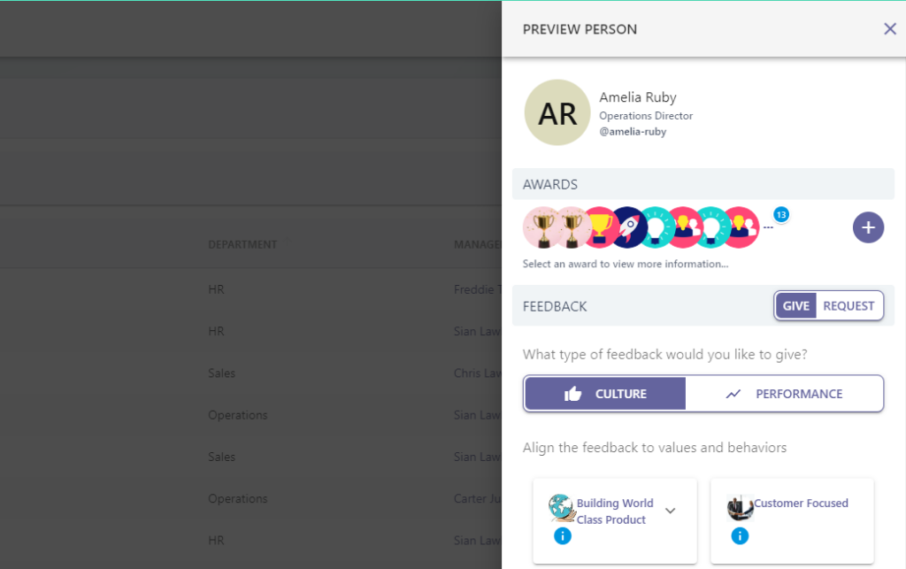
Task: Click the Building World Class Product label
Action: click(x=614, y=511)
